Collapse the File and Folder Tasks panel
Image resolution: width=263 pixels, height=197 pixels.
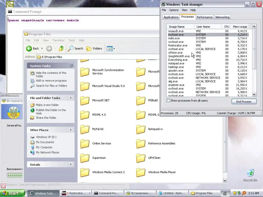[x=71, y=98]
